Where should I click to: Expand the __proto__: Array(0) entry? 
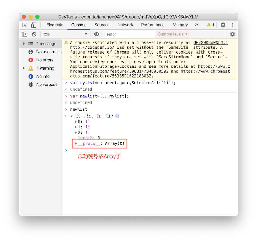[x=76, y=143]
